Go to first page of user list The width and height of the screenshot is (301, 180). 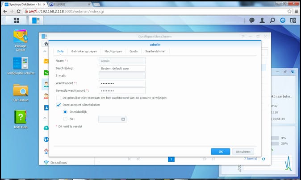coord(130,159)
